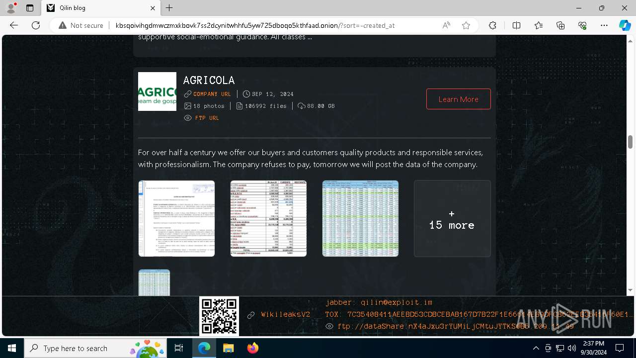Open the Windows Start menu
Image resolution: width=636 pixels, height=358 pixels.
click(12, 348)
